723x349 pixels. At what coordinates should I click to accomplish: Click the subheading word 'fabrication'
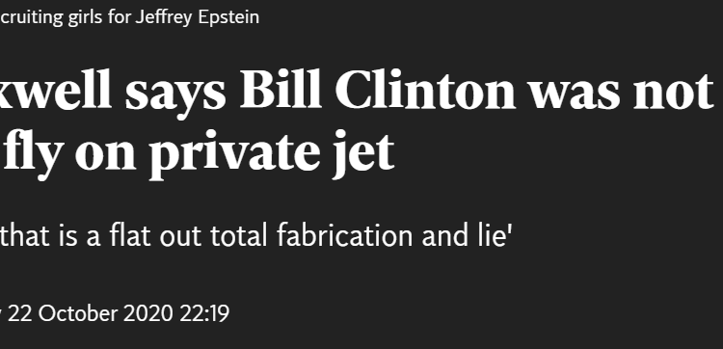pos(345,235)
